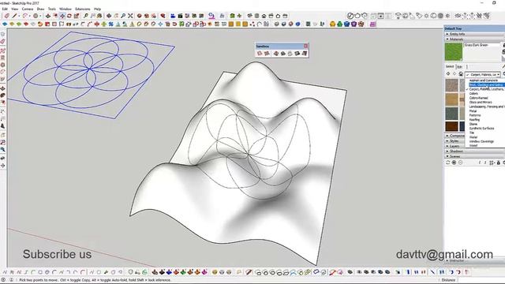Click the highlighted Move tool
The image size is (505, 284).
click(62, 16)
